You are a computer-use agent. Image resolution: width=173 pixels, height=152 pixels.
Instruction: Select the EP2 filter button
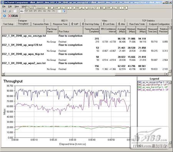click(40, 11)
